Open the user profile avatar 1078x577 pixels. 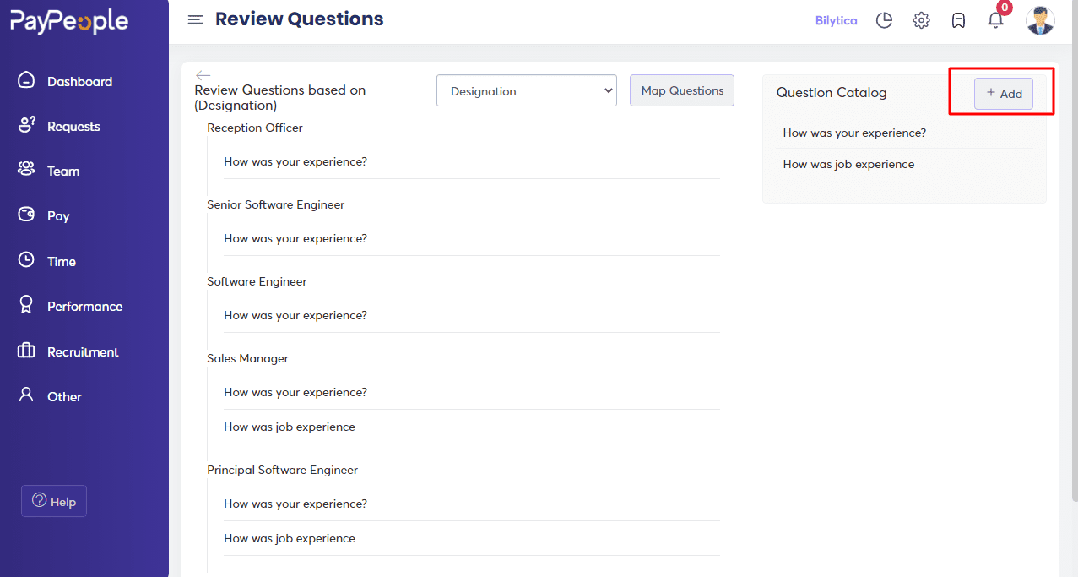click(1040, 20)
